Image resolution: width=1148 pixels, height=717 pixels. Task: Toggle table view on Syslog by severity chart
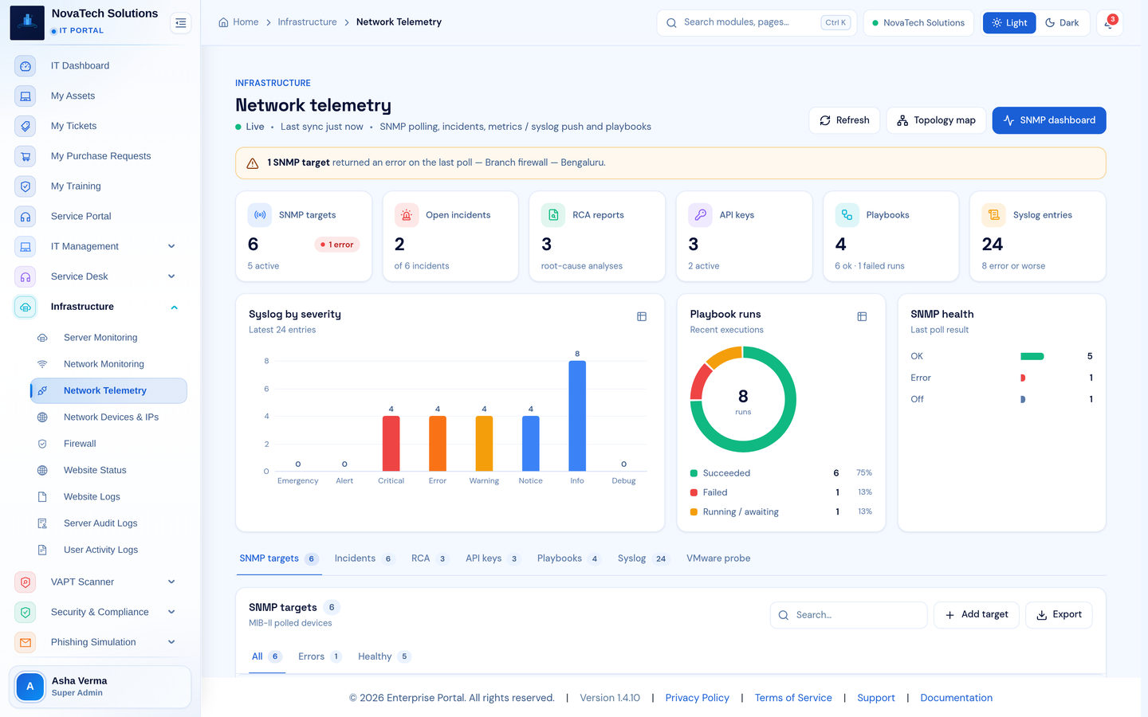click(x=642, y=317)
